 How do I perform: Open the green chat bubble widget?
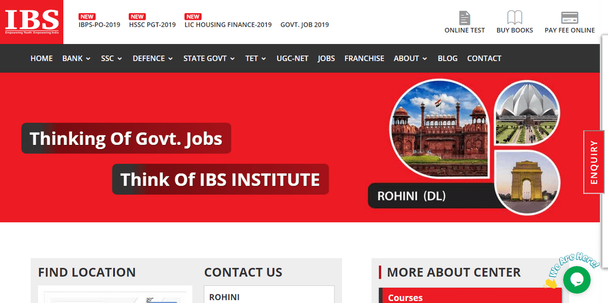click(x=577, y=279)
